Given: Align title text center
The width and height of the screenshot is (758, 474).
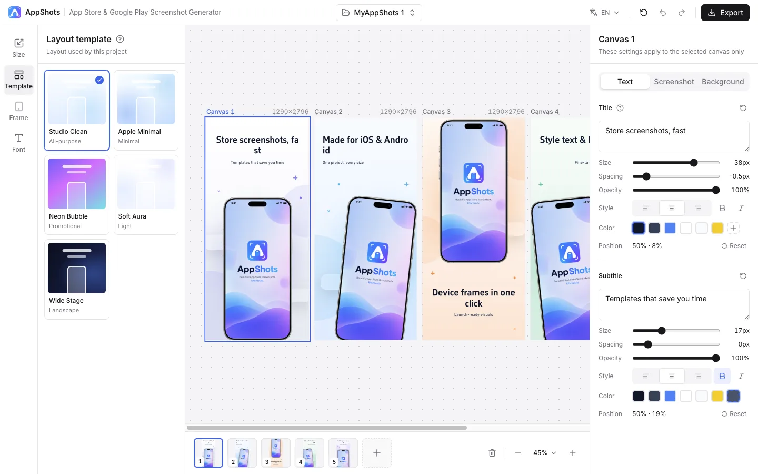Looking at the screenshot, I should [x=672, y=208].
